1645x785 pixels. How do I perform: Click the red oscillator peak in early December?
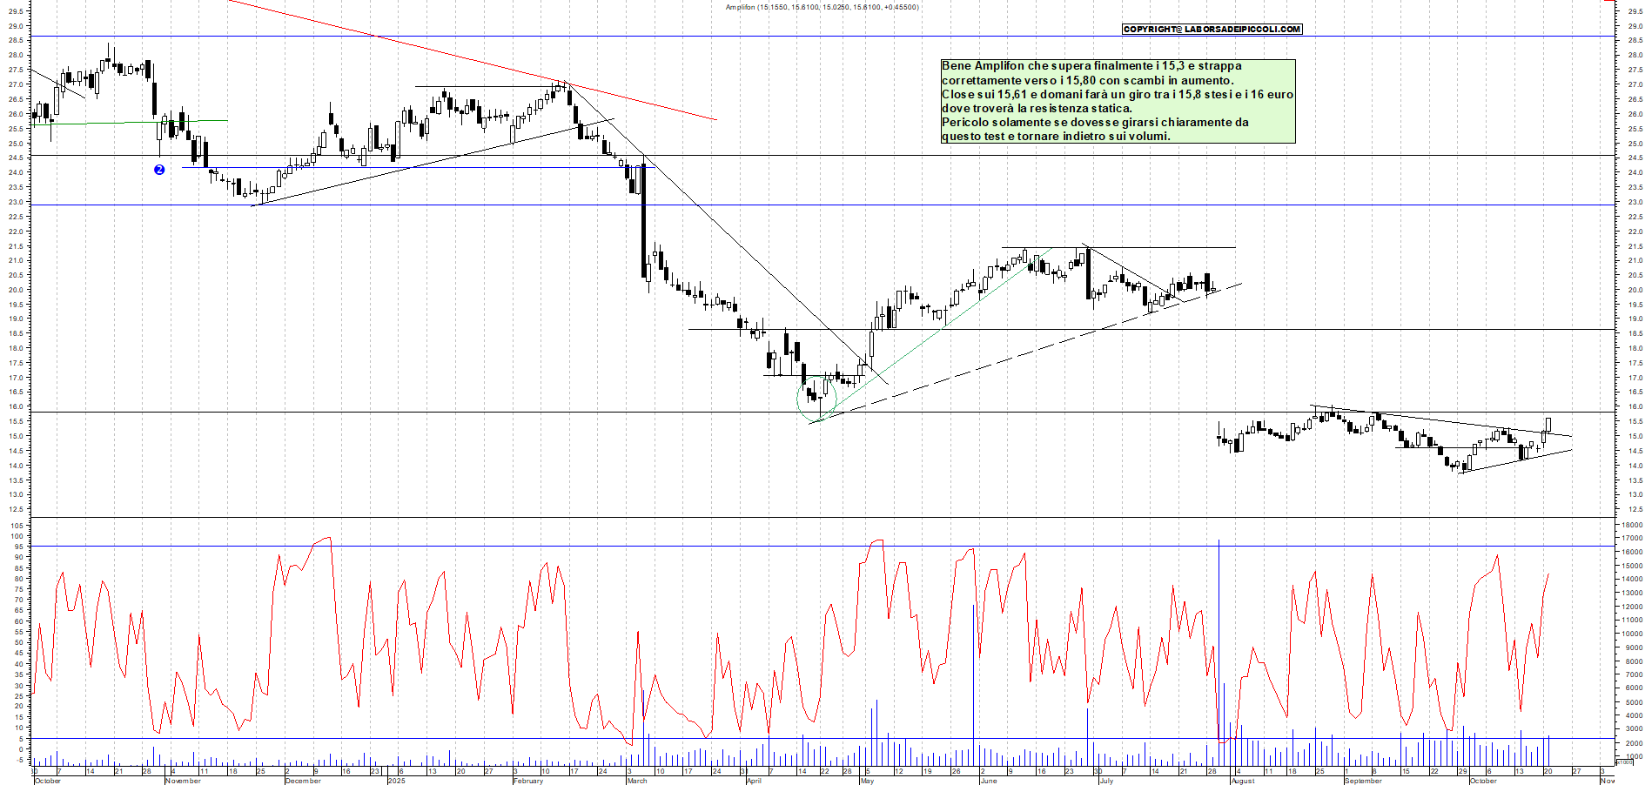tap(326, 539)
